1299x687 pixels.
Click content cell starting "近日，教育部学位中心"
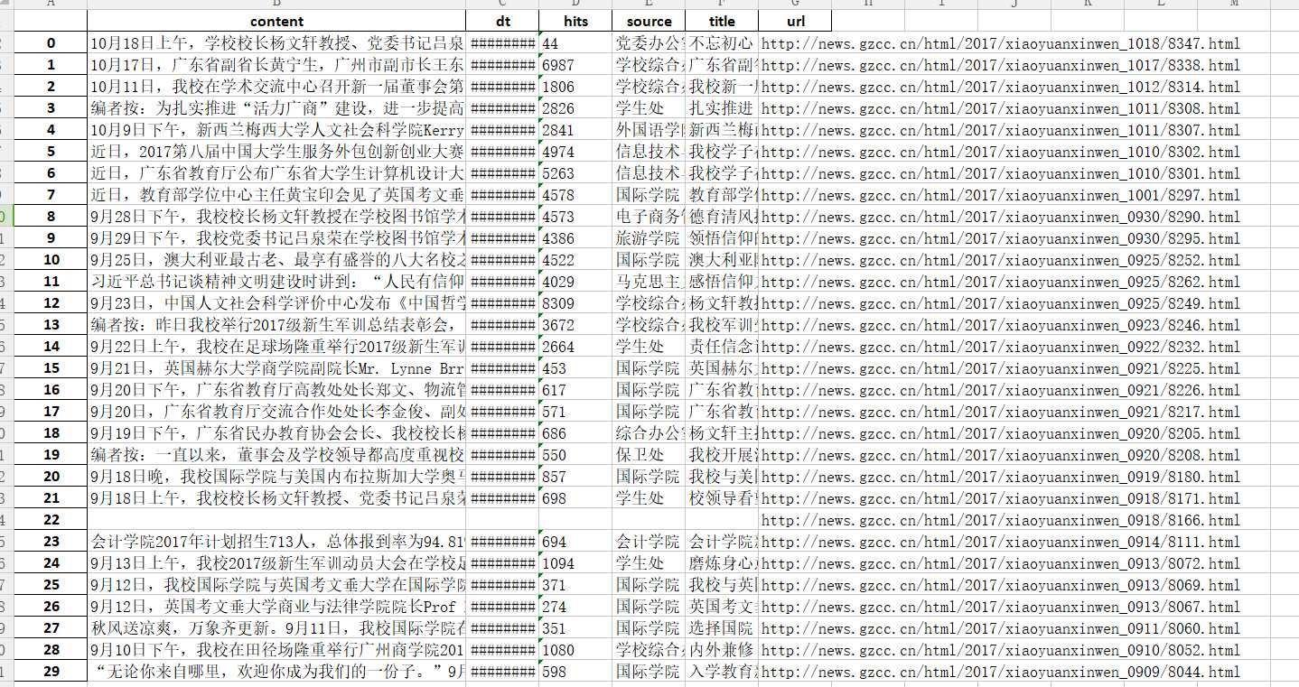tap(276, 194)
